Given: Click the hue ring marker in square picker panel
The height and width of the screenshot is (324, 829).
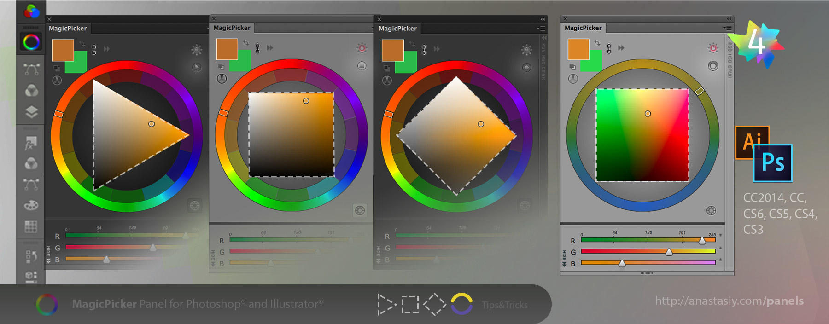Looking at the screenshot, I should point(223,113).
